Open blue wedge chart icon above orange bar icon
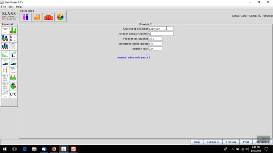This screenshot has width=273, height=153. click(5, 62)
